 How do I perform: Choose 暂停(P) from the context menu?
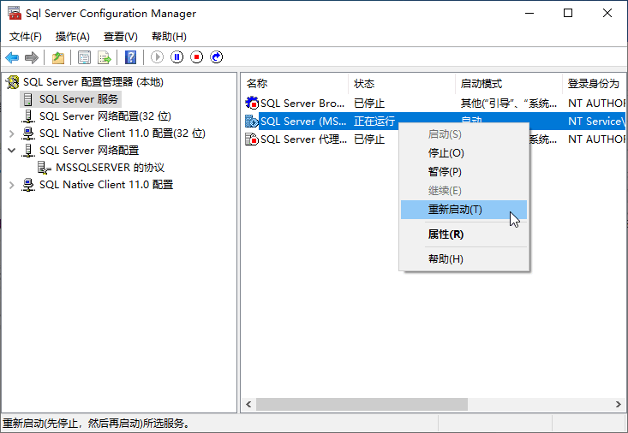click(464, 172)
